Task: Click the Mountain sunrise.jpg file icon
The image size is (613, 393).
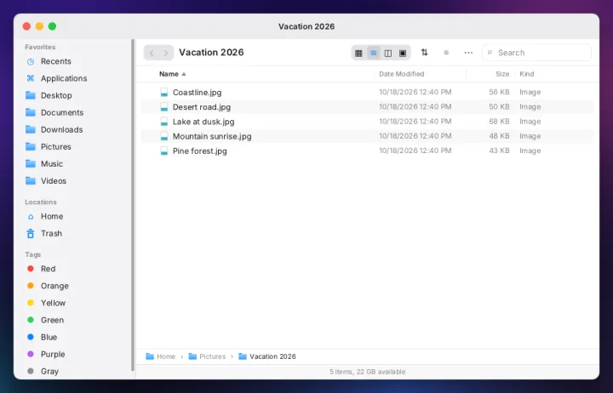Action: coord(164,136)
